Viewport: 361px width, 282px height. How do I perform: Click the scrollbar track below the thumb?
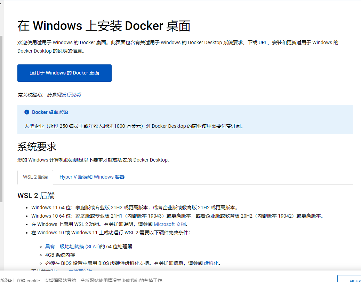pos(1,237)
